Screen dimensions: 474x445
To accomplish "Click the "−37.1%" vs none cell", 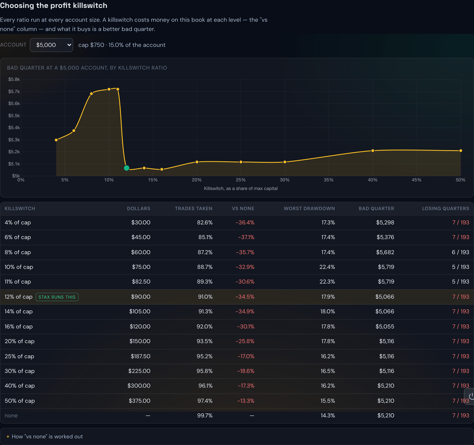I will [246, 237].
